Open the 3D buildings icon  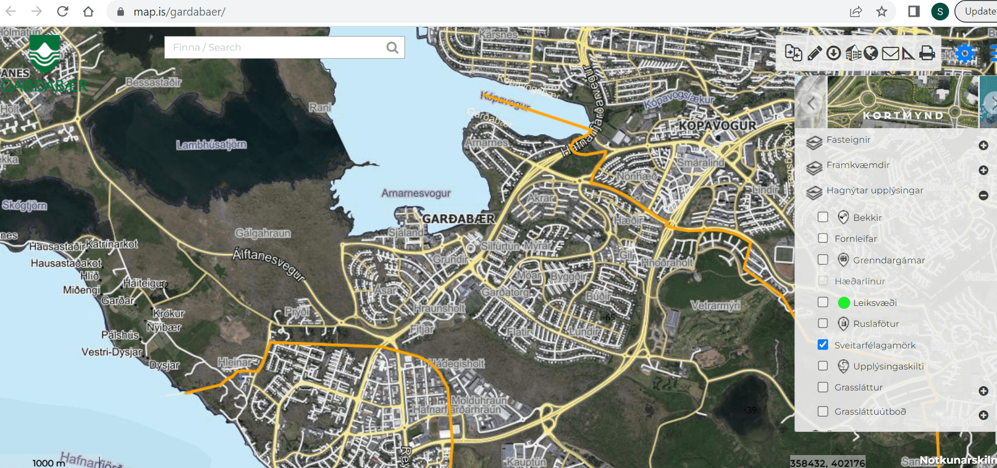(853, 53)
